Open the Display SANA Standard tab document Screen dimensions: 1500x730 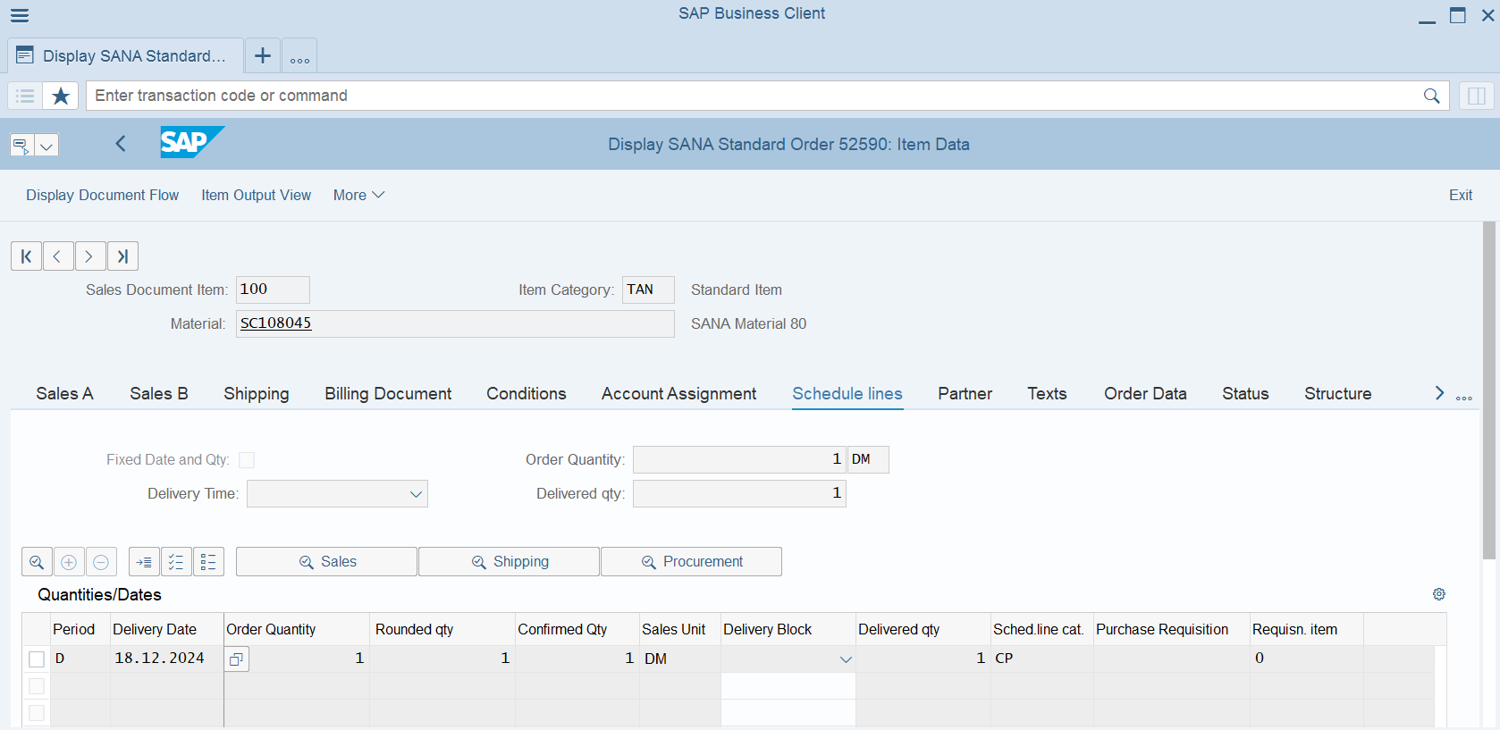pos(125,55)
